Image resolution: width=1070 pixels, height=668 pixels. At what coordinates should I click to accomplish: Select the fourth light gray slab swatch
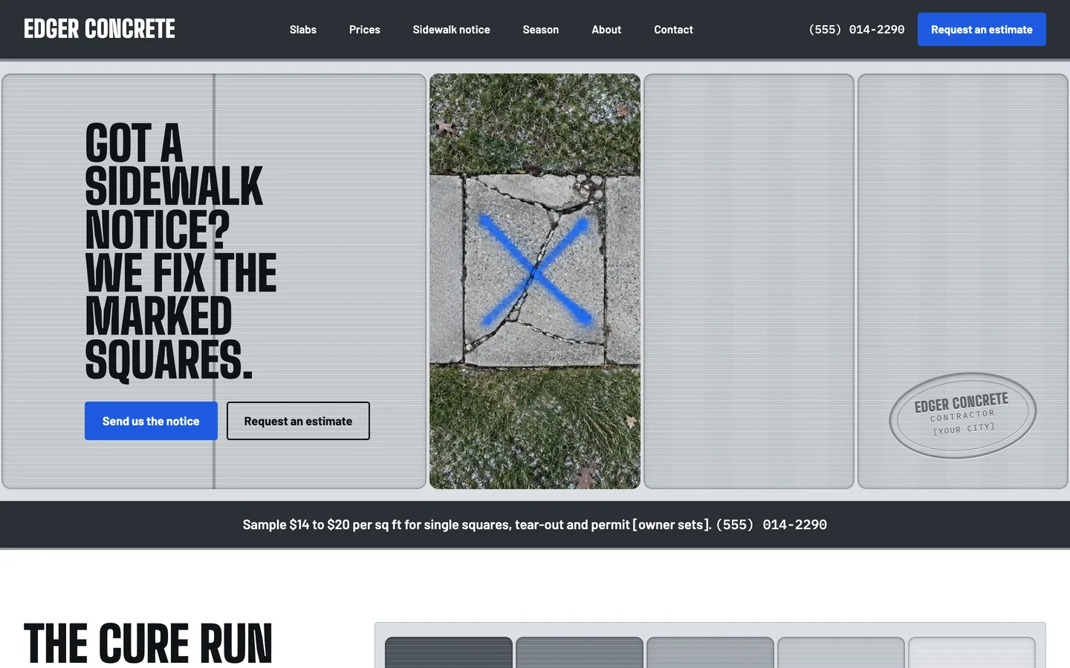pos(841,652)
